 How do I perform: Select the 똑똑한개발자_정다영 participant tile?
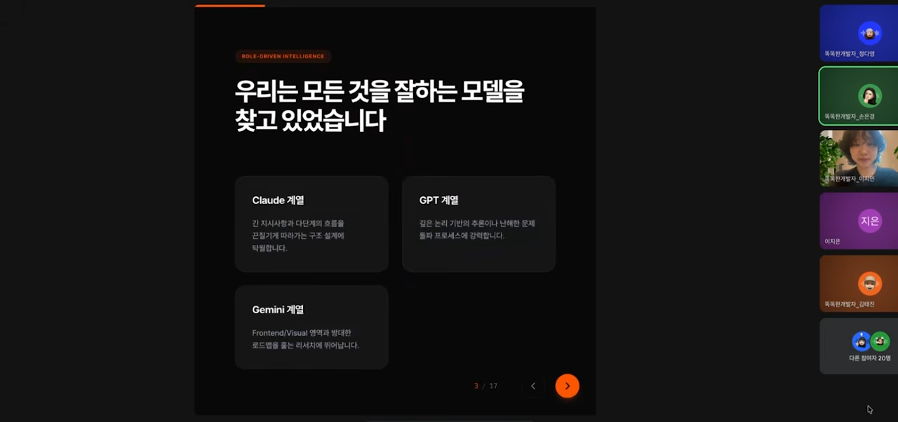tap(859, 33)
